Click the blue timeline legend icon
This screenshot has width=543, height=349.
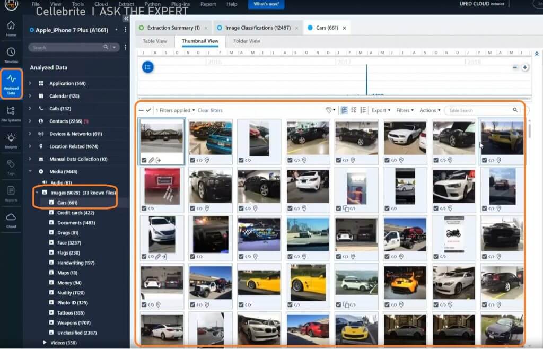147,67
